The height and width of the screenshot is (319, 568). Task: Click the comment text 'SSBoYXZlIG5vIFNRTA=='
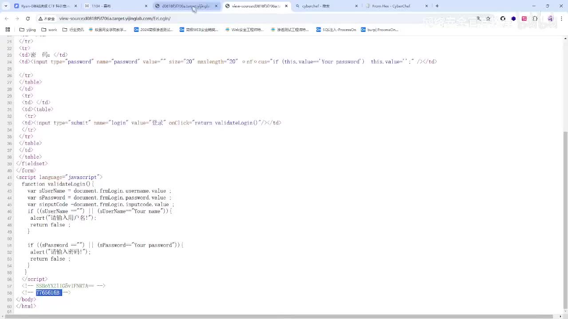pos(65,286)
